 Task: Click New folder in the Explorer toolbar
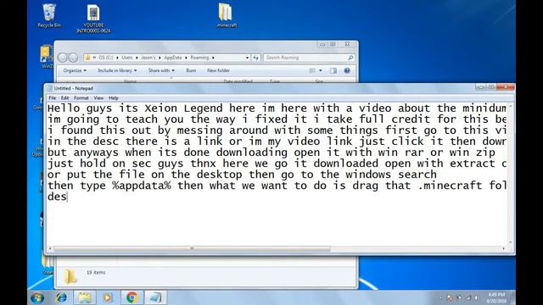219,70
